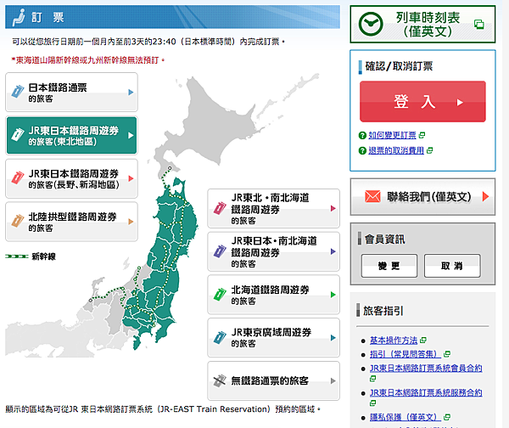Click the red arrow on 聯絡我們 button

[x=485, y=197]
